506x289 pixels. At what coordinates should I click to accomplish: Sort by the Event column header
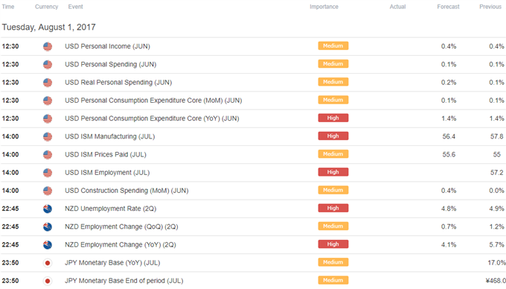click(75, 7)
